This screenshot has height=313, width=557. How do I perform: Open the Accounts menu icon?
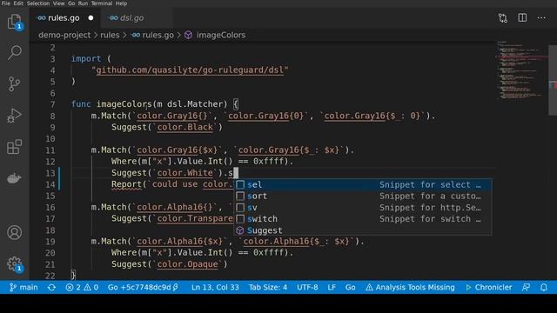click(x=14, y=232)
